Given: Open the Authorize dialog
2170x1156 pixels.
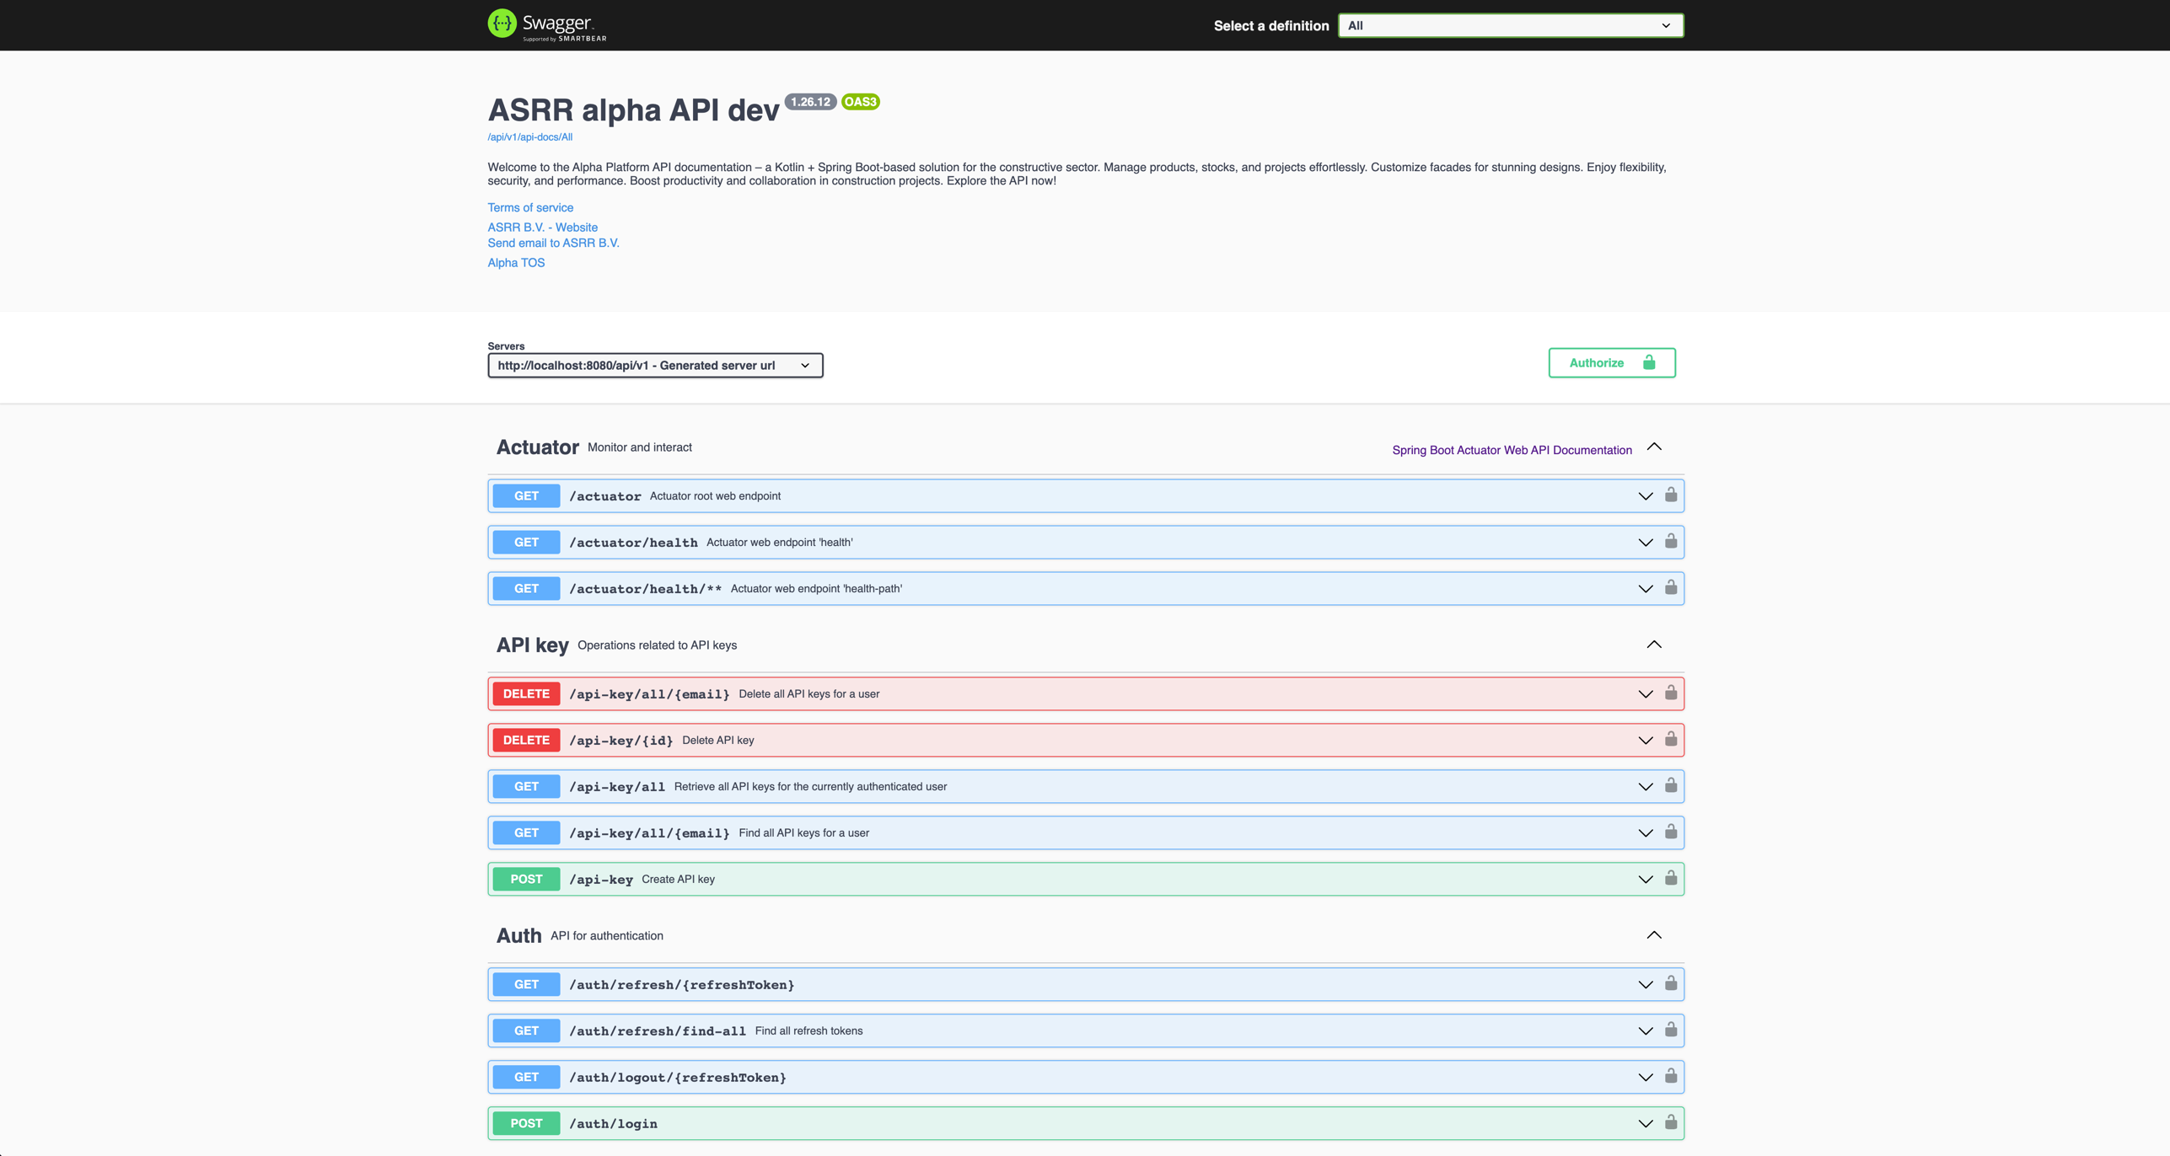Looking at the screenshot, I should 1611,363.
